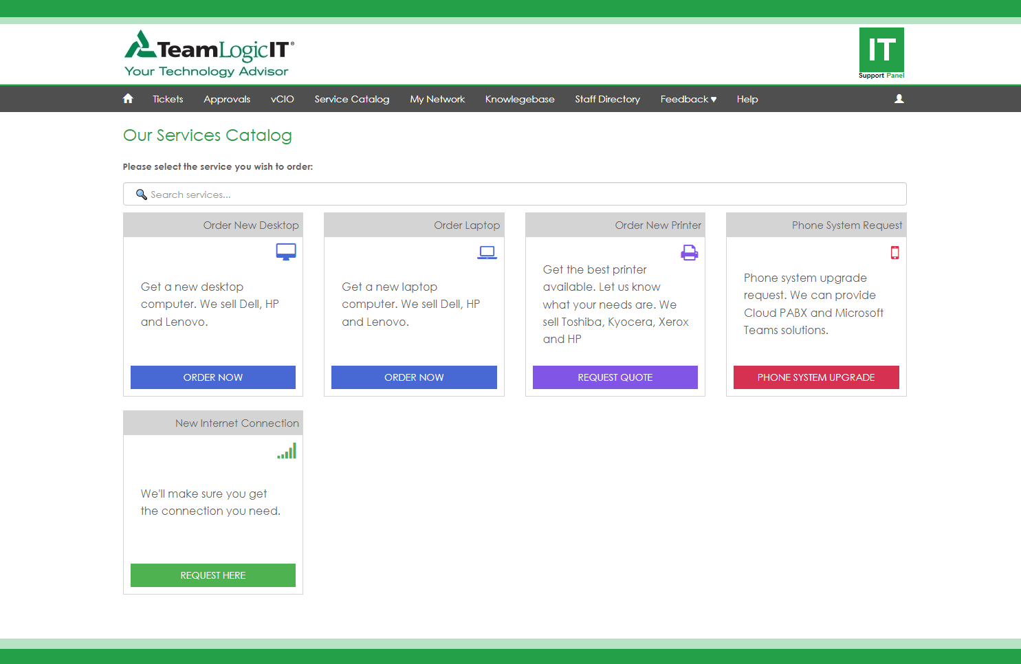Click the desktop monitor icon

pos(286,252)
